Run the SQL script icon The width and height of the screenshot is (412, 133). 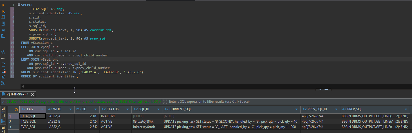tap(4, 17)
